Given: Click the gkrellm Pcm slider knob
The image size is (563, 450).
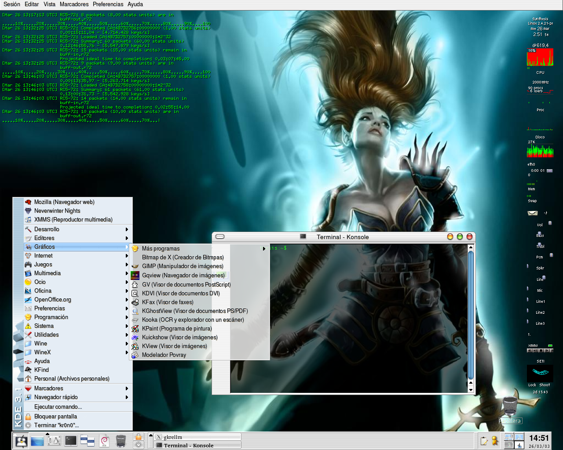Looking at the screenshot, I should [551, 255].
